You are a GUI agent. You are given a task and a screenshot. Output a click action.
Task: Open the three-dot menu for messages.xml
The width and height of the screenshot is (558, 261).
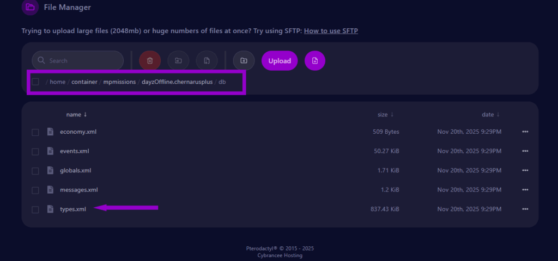coord(525,190)
